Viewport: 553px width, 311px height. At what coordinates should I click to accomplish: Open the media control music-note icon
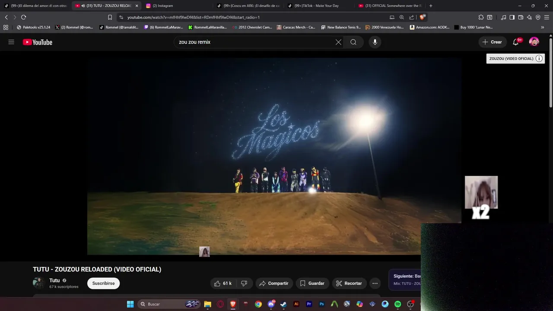click(503, 17)
